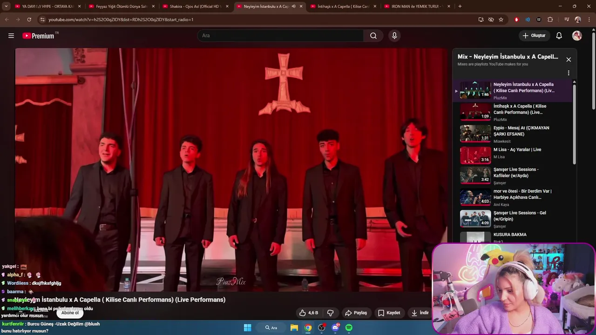Viewport: 596px width, 335px height.
Task: Close the Shakira - Ojos Así tab
Action: pyautogui.click(x=227, y=6)
